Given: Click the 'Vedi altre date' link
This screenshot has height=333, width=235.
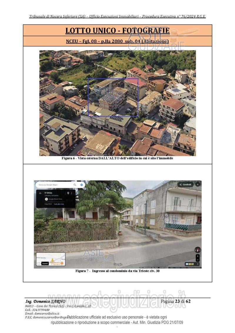Looking at the screenshot, I should (x=59, y=204).
